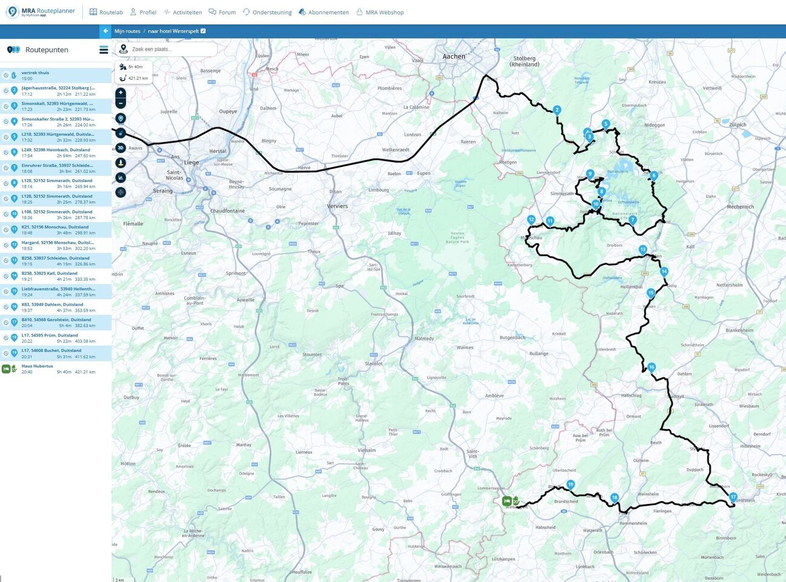Select waypoint K21, 52156 Monschau
The height and width of the screenshot is (582, 786).
56,230
